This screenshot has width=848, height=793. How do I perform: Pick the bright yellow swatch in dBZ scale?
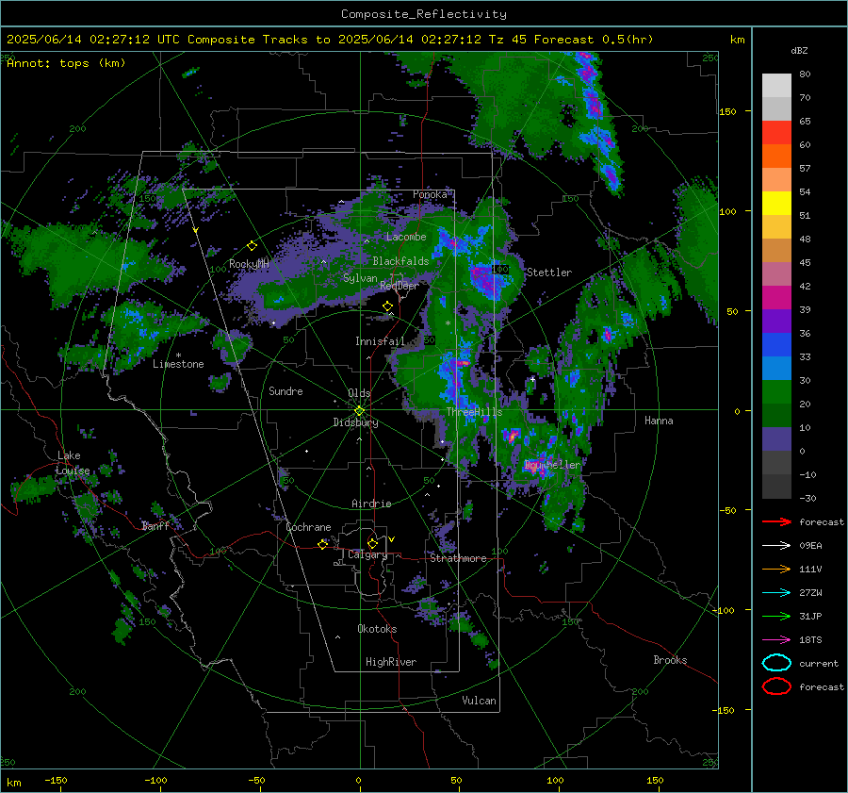(x=776, y=204)
